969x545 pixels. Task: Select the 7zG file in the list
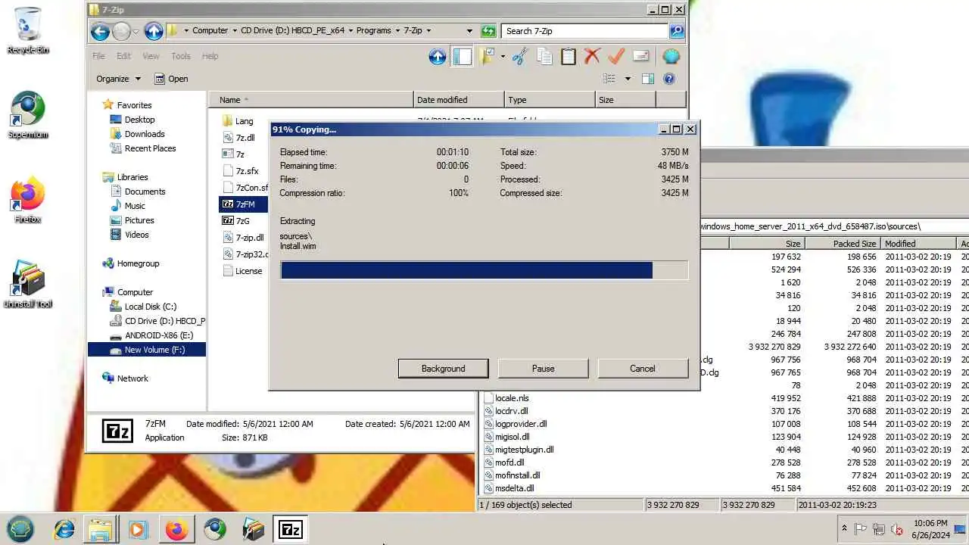(x=235, y=221)
